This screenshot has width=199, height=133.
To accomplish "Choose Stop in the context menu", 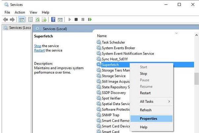I will (x=152, y=73).
